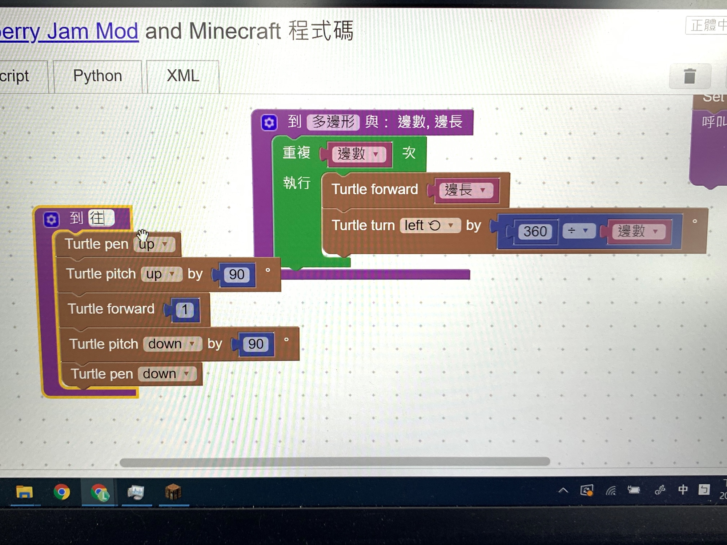
Task: Open the 多邊形 procedure's blue gear mutator
Action: (269, 122)
